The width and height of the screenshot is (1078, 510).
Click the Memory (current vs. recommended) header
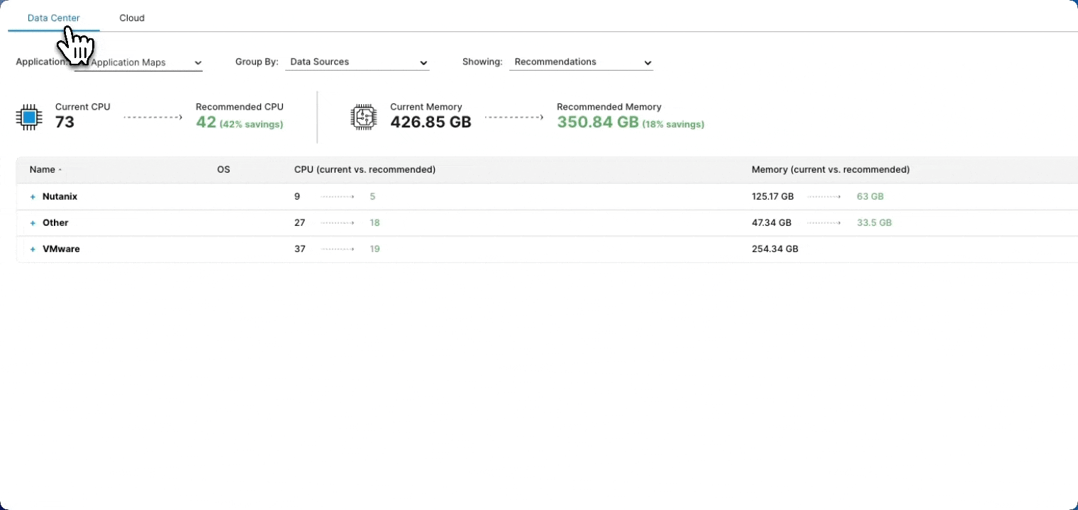click(x=830, y=170)
